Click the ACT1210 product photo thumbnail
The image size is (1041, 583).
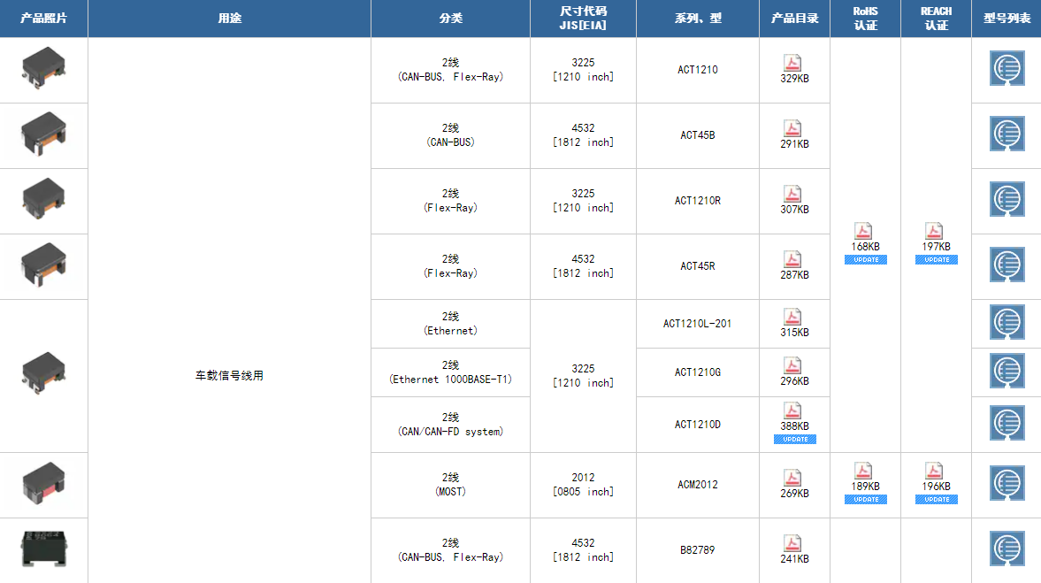(x=43, y=69)
